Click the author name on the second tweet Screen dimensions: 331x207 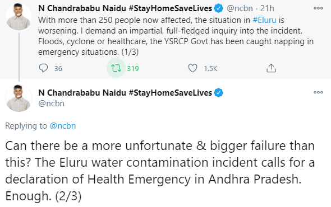pyautogui.click(x=125, y=93)
